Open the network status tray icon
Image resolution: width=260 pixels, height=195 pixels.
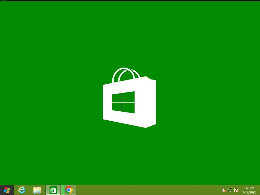pyautogui.click(x=230, y=190)
